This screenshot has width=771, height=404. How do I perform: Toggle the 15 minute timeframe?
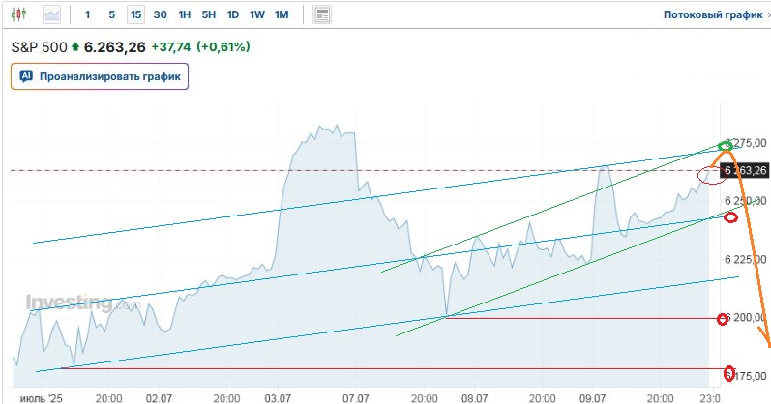(x=135, y=14)
